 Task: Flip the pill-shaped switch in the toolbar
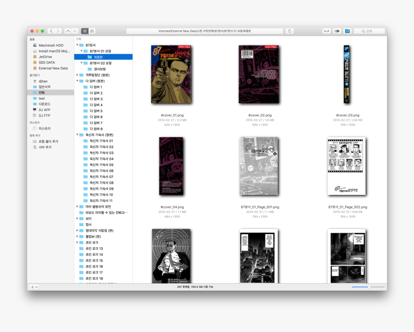337,31
